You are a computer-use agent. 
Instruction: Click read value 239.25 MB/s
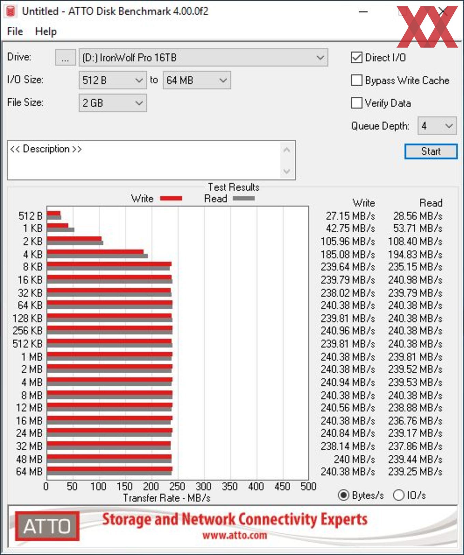tap(415, 472)
